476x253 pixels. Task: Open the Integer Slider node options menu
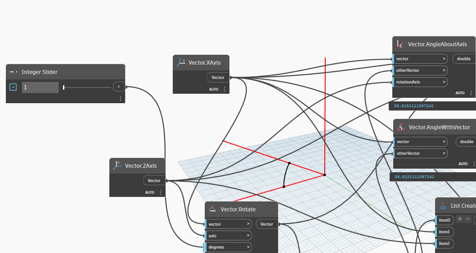coord(121,98)
